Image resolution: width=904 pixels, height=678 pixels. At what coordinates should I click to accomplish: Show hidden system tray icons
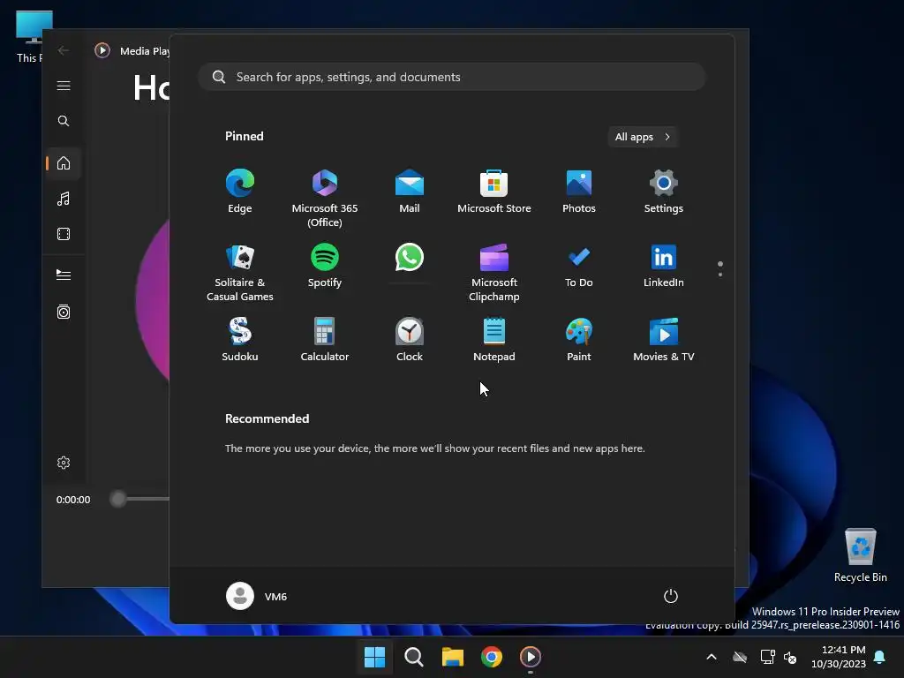click(x=712, y=657)
